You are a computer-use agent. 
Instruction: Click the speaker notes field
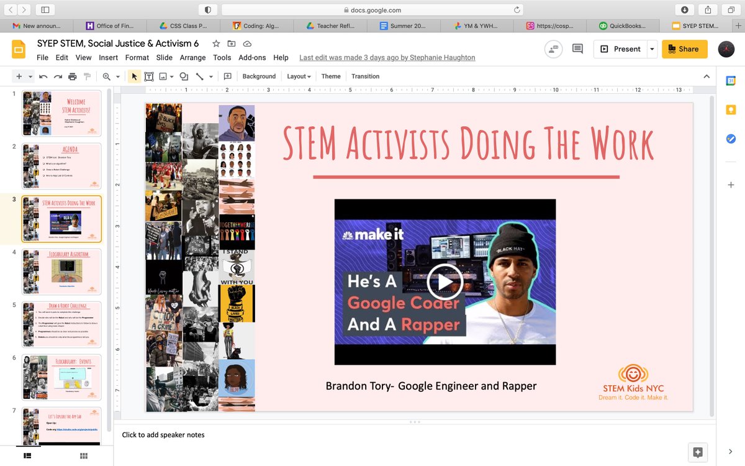pyautogui.click(x=415, y=435)
